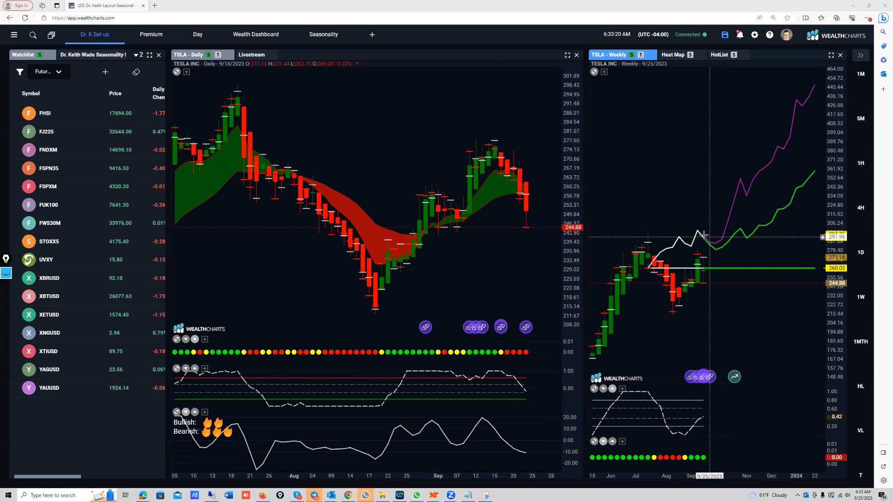Add indicator with plus on weekly chart top
893x502 pixels.
click(604, 72)
